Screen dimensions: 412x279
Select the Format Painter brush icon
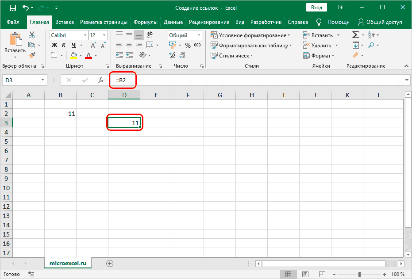point(32,55)
